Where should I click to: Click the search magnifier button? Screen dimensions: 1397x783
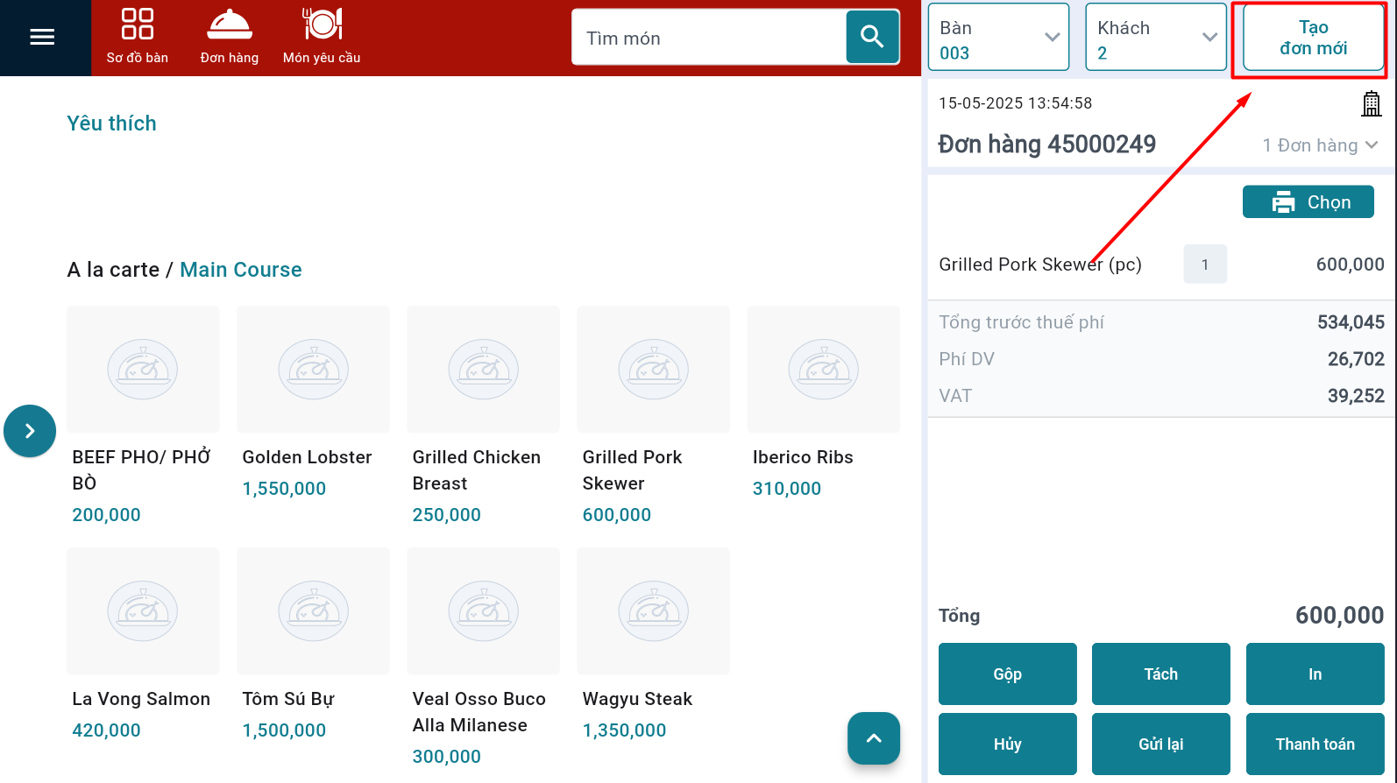tap(872, 37)
